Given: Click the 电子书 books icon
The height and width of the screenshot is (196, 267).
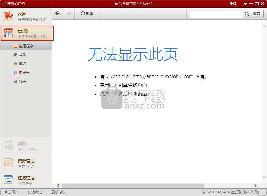Looking at the screenshot, I should tap(15, 72).
